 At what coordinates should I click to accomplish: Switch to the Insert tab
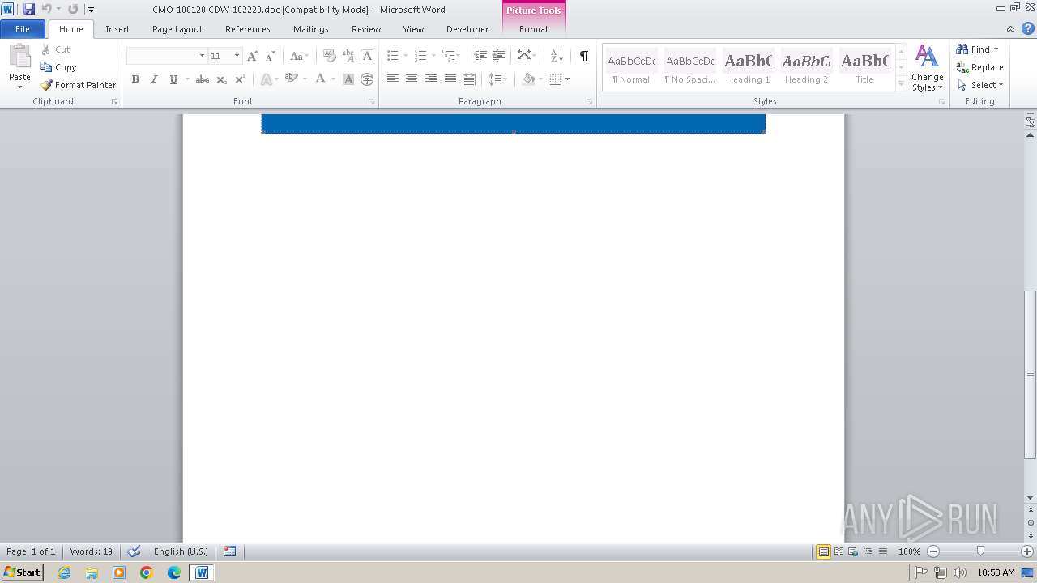117,29
